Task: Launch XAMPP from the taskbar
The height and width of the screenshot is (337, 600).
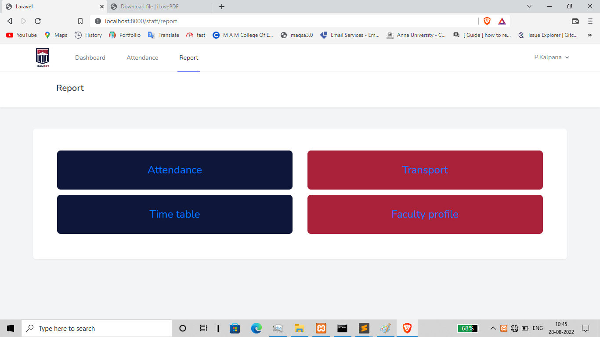Action: (x=321, y=328)
